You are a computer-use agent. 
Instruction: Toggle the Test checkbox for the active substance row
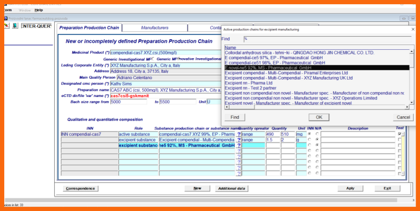tap(400, 134)
